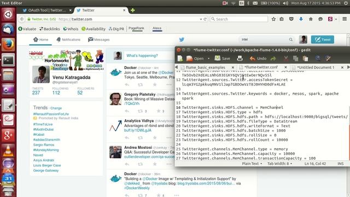Close the flume-twitter.conf tab

click(285, 67)
